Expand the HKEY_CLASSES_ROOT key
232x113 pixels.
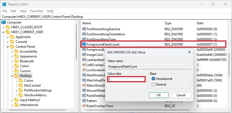click(x=3, y=27)
